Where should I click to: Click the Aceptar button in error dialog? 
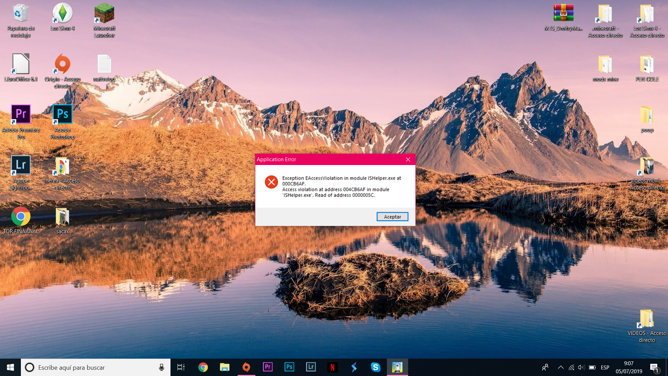(392, 217)
